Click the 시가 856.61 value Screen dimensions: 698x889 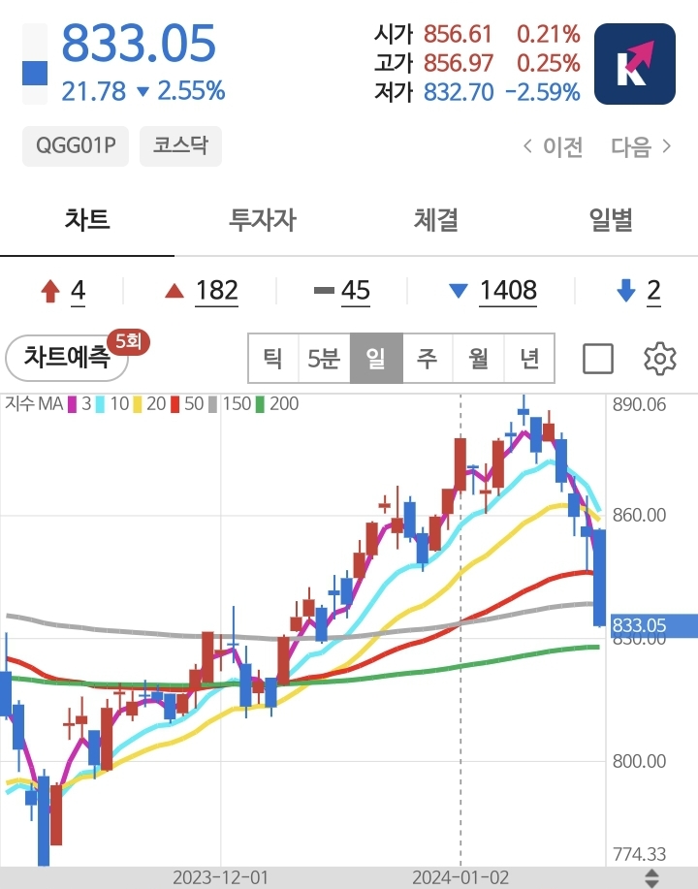(458, 34)
